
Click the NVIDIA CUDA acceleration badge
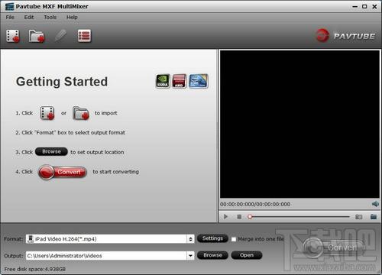163,81
